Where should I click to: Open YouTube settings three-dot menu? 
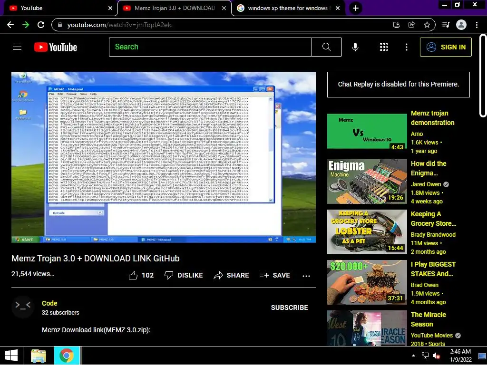point(407,47)
